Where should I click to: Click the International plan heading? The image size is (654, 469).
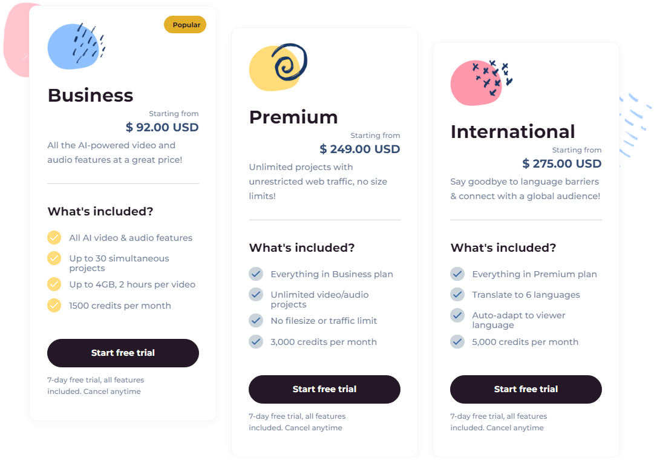(x=512, y=131)
